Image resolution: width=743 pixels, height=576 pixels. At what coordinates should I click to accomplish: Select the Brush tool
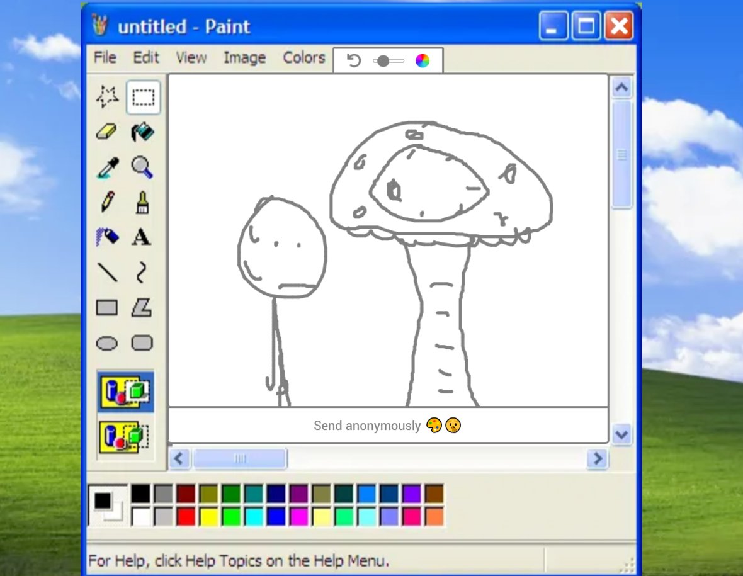click(x=142, y=202)
